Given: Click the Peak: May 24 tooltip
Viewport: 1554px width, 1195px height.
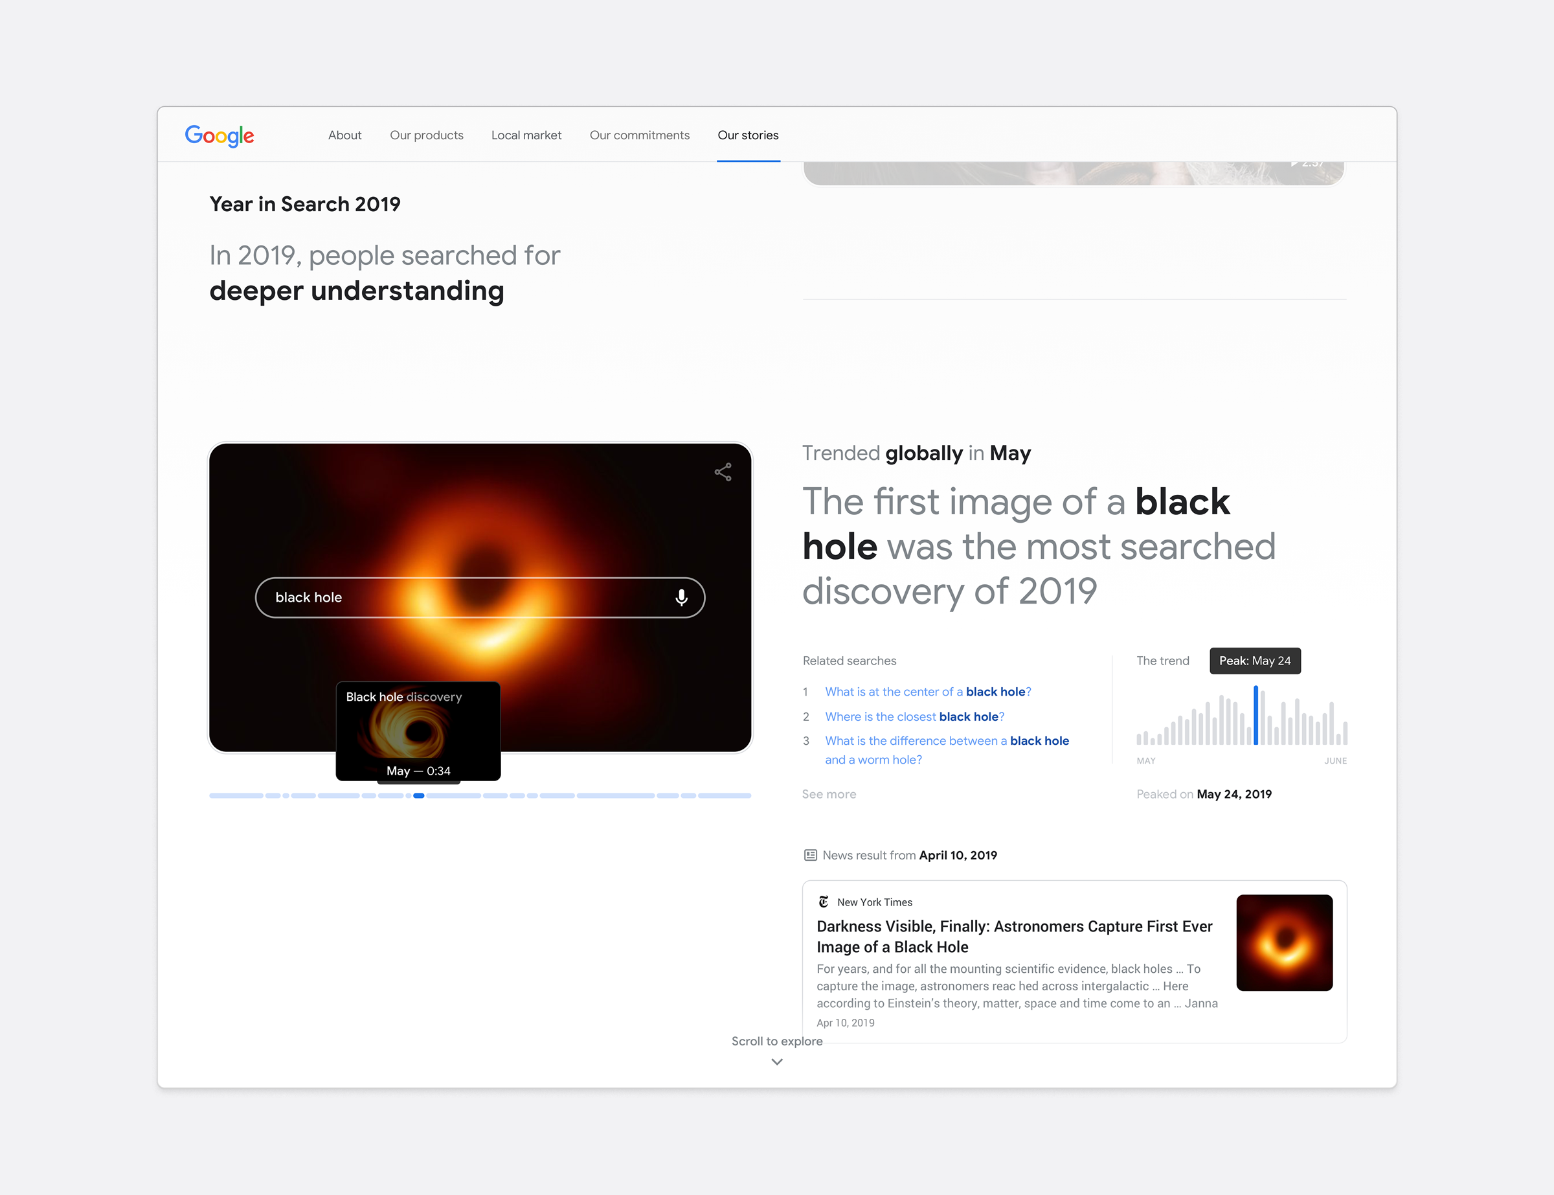Looking at the screenshot, I should click(x=1255, y=661).
